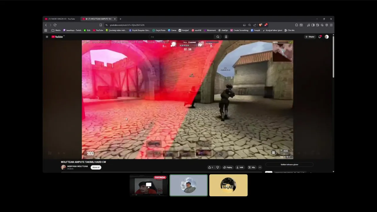Image resolution: width=377 pixels, height=212 pixels.
Task: Open Brave Rewards triangle icon
Action: tap(266, 25)
